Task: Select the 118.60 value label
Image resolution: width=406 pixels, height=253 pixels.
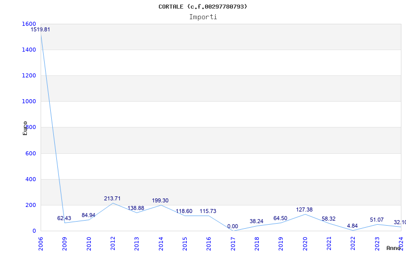Action: [x=184, y=211]
